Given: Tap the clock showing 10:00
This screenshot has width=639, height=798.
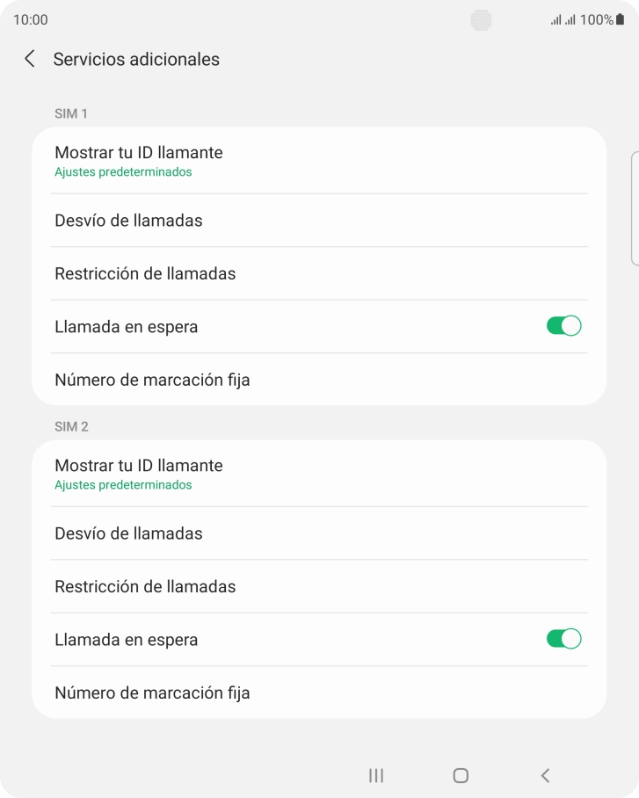Looking at the screenshot, I should click(x=31, y=19).
